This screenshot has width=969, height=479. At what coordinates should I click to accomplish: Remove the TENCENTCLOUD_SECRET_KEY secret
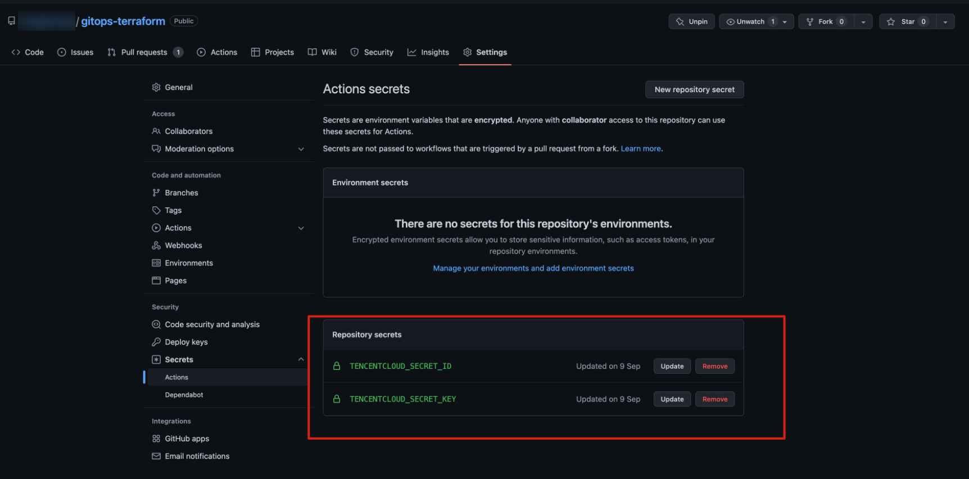(714, 399)
